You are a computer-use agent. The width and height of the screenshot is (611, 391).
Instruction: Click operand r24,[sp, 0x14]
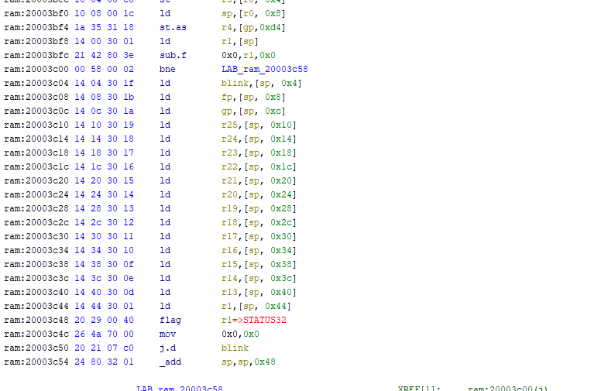[259, 139]
